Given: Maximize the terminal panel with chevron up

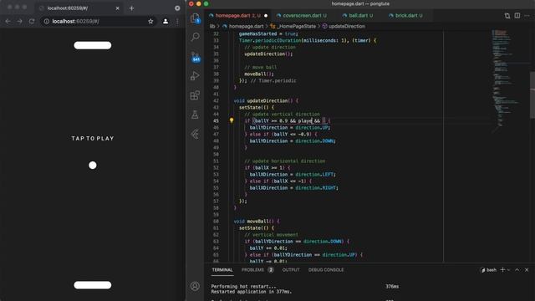Looking at the screenshot, I should (x=517, y=269).
